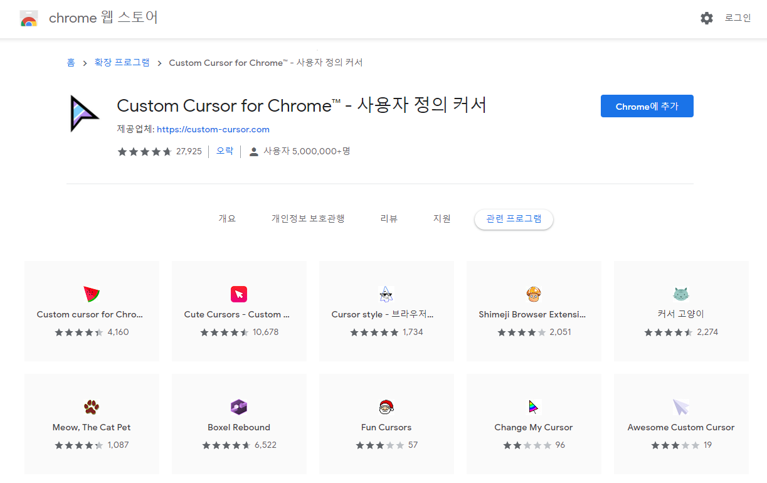This screenshot has width=767, height=483.
Task: Click the 10,678 rating count
Action: click(x=266, y=332)
